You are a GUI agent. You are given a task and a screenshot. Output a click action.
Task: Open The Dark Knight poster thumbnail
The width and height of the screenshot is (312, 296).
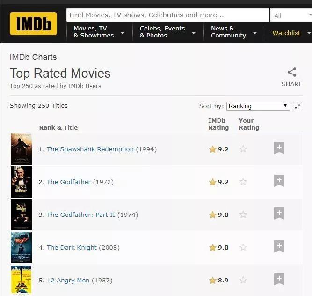(22, 247)
